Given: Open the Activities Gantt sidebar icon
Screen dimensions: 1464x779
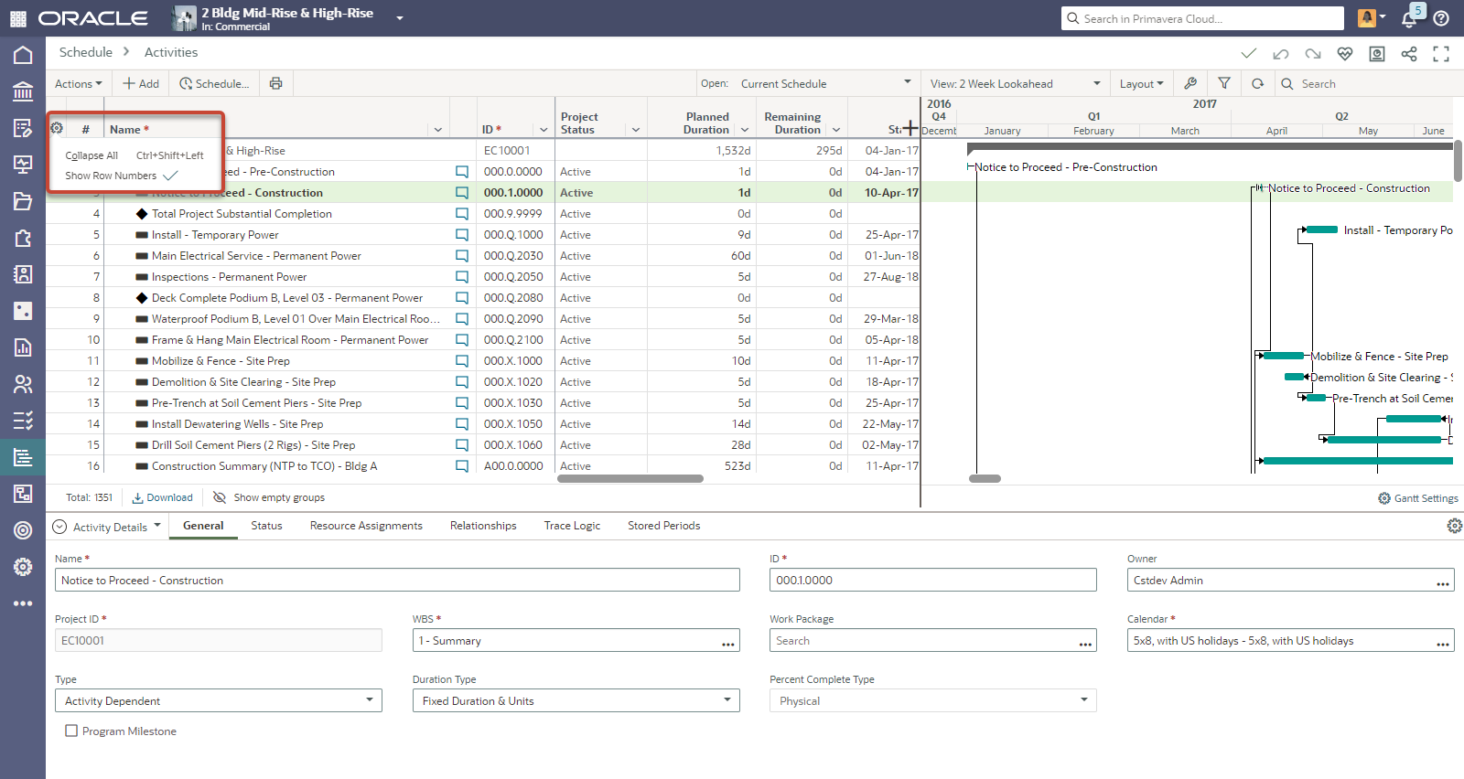Looking at the screenshot, I should click(23, 457).
